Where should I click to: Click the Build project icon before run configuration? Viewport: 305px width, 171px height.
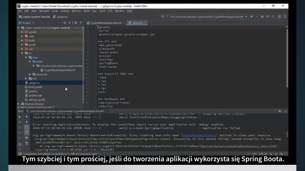[163, 17]
